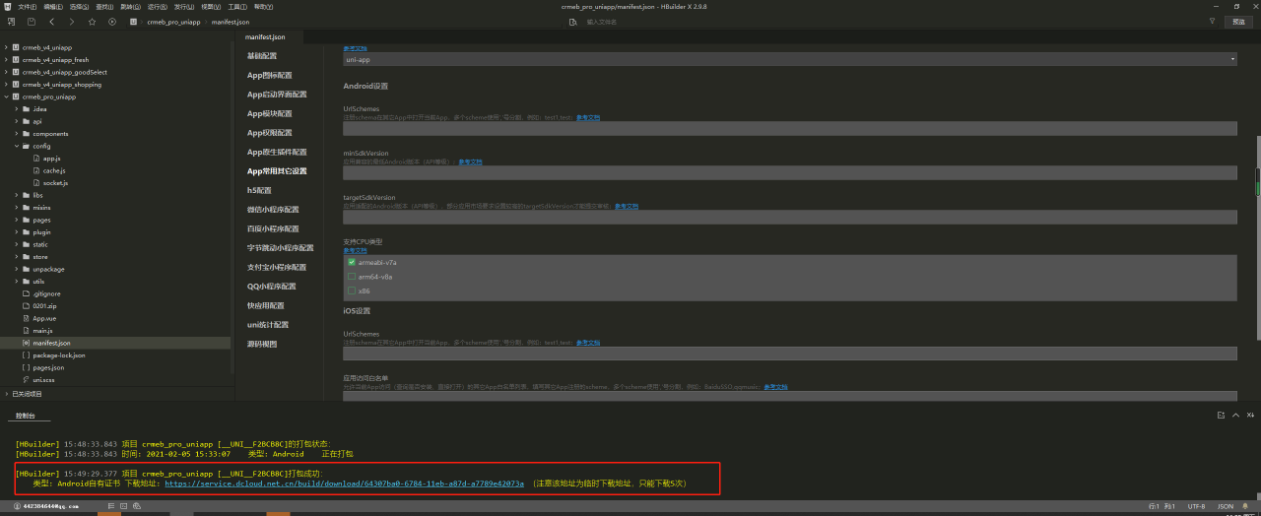Go back with the left arrow icon
1261x516 pixels.
tap(52, 21)
